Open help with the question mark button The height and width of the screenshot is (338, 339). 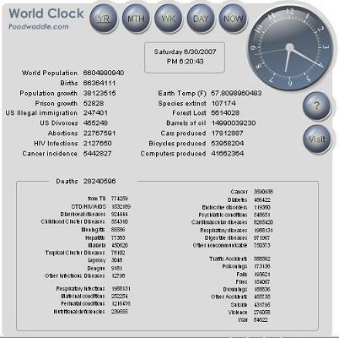pos(316,106)
